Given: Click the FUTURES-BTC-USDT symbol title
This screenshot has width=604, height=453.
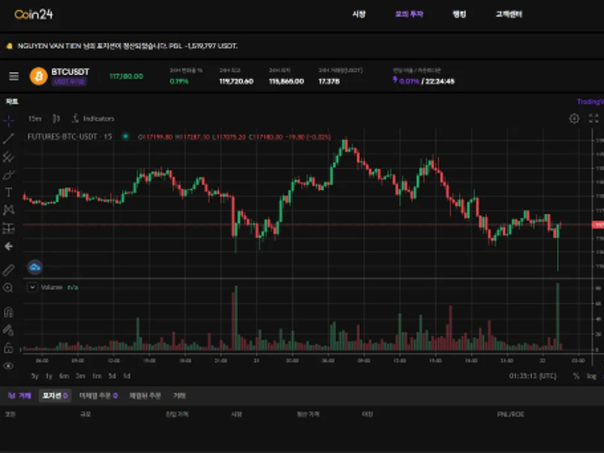Looking at the screenshot, I should [x=69, y=137].
